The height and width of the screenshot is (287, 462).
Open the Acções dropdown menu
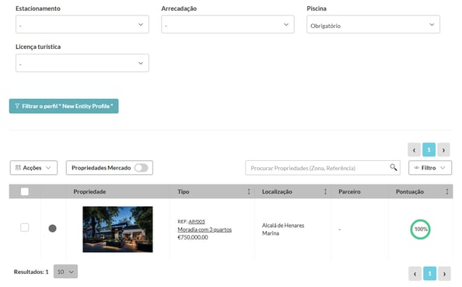pyautogui.click(x=33, y=168)
